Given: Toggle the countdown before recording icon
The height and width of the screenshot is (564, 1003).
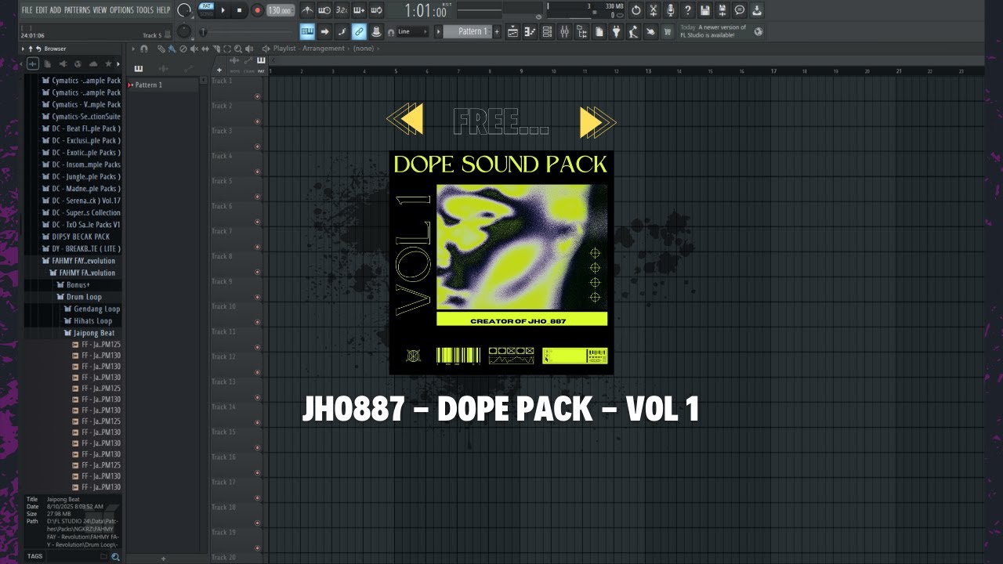Looking at the screenshot, I should click(342, 10).
